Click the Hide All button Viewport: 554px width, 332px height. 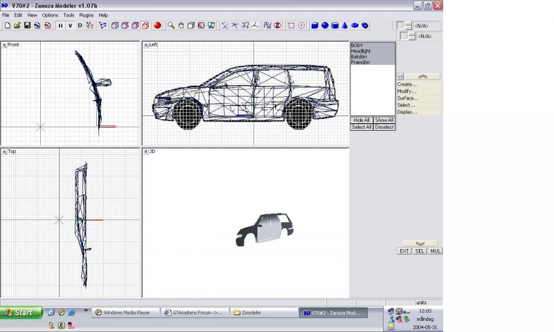click(x=361, y=120)
